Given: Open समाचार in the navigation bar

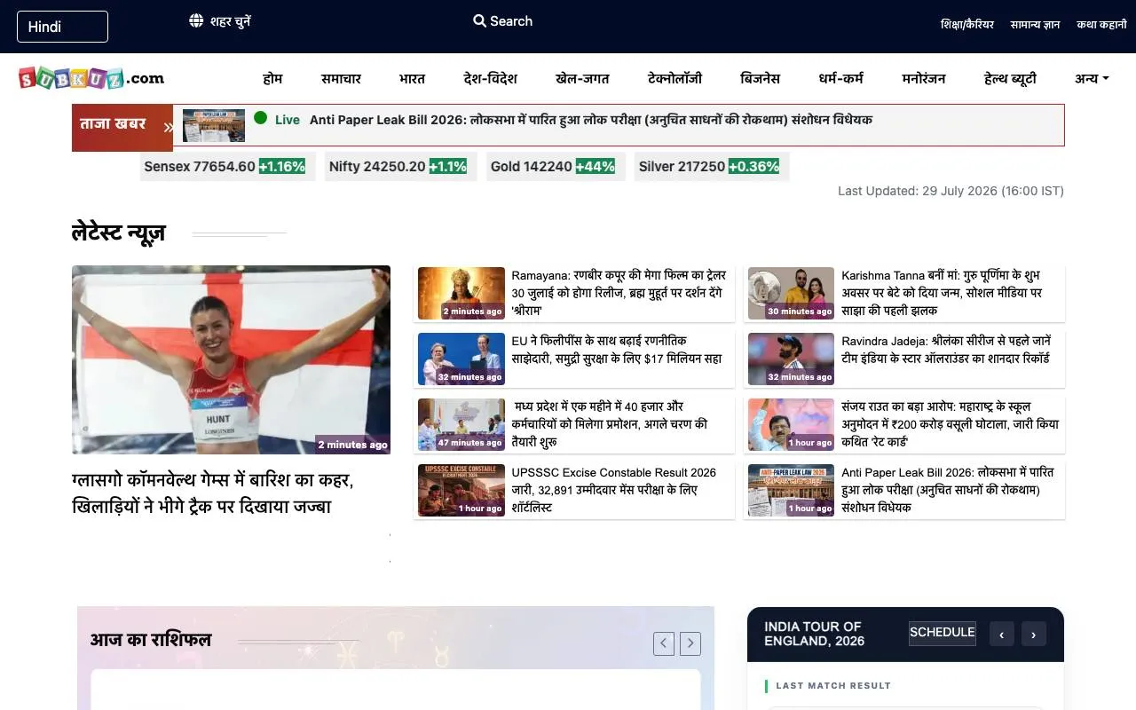Looking at the screenshot, I should click(341, 78).
